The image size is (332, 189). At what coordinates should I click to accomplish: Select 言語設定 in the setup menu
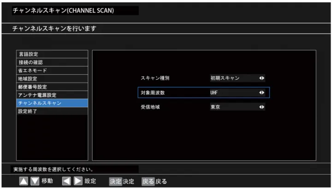(x=52, y=54)
